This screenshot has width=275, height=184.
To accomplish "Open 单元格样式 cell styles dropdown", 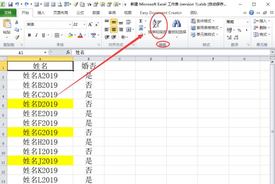I will tap(204, 34).
